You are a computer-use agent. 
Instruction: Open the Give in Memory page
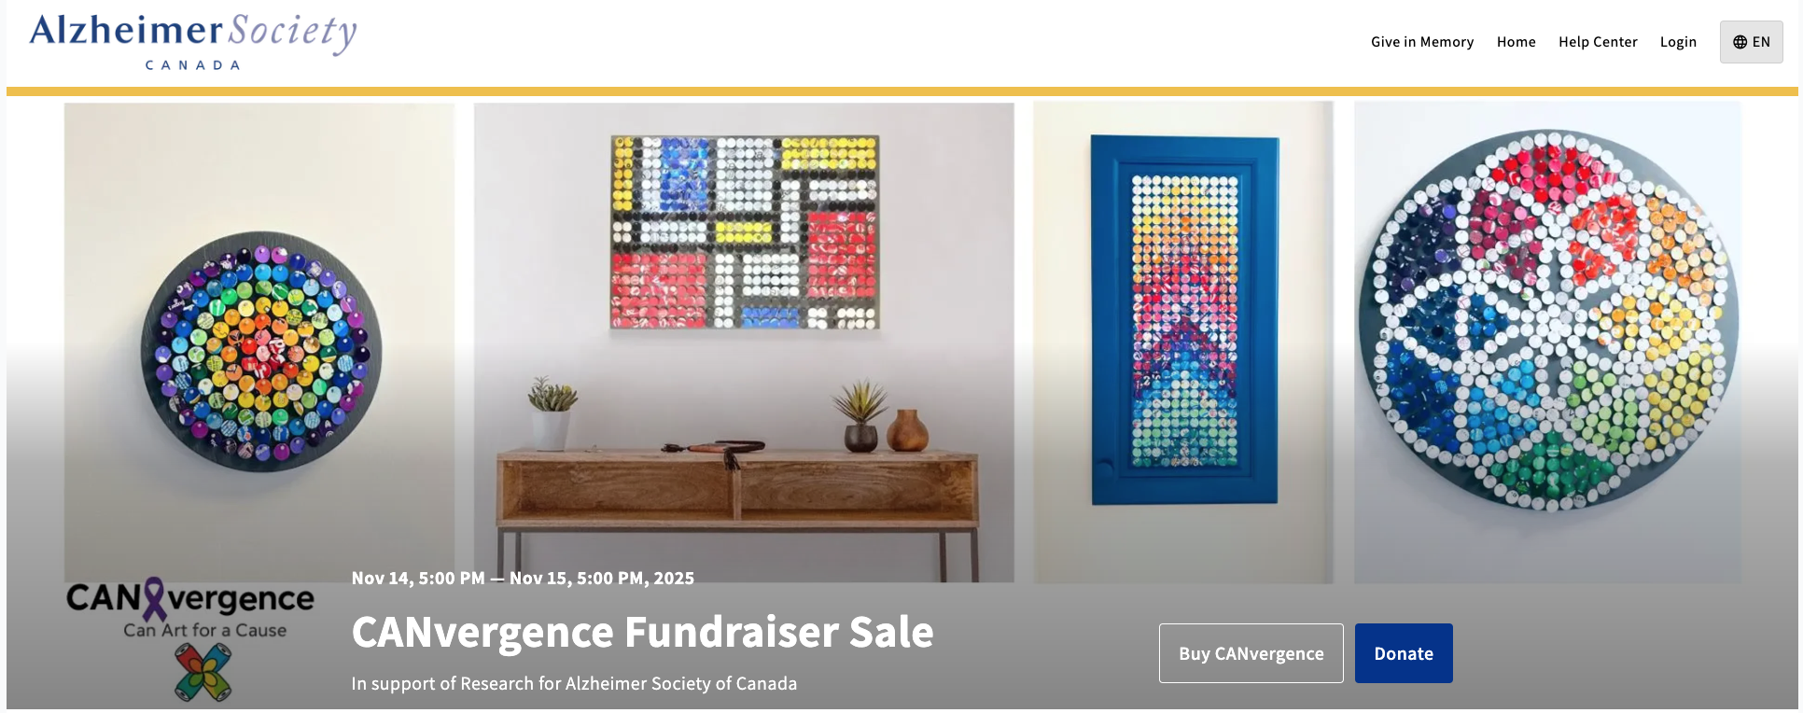point(1421,42)
